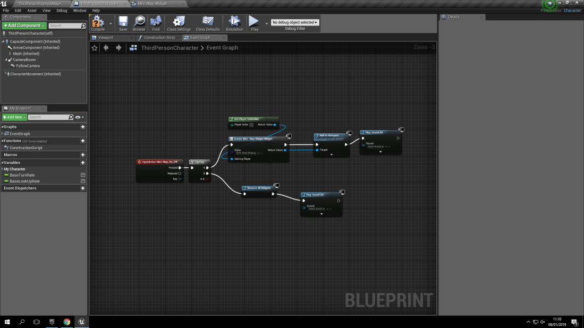584x328 pixels.
Task: Open Class Settings from the toolbar
Action: click(x=178, y=22)
